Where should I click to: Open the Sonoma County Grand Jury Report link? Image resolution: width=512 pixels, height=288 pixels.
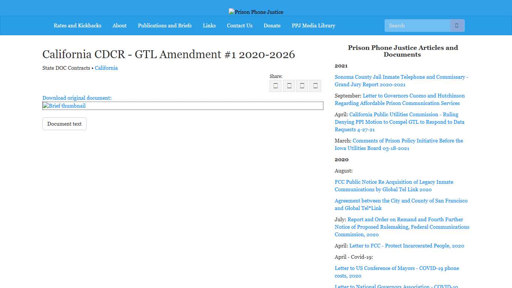tap(401, 81)
